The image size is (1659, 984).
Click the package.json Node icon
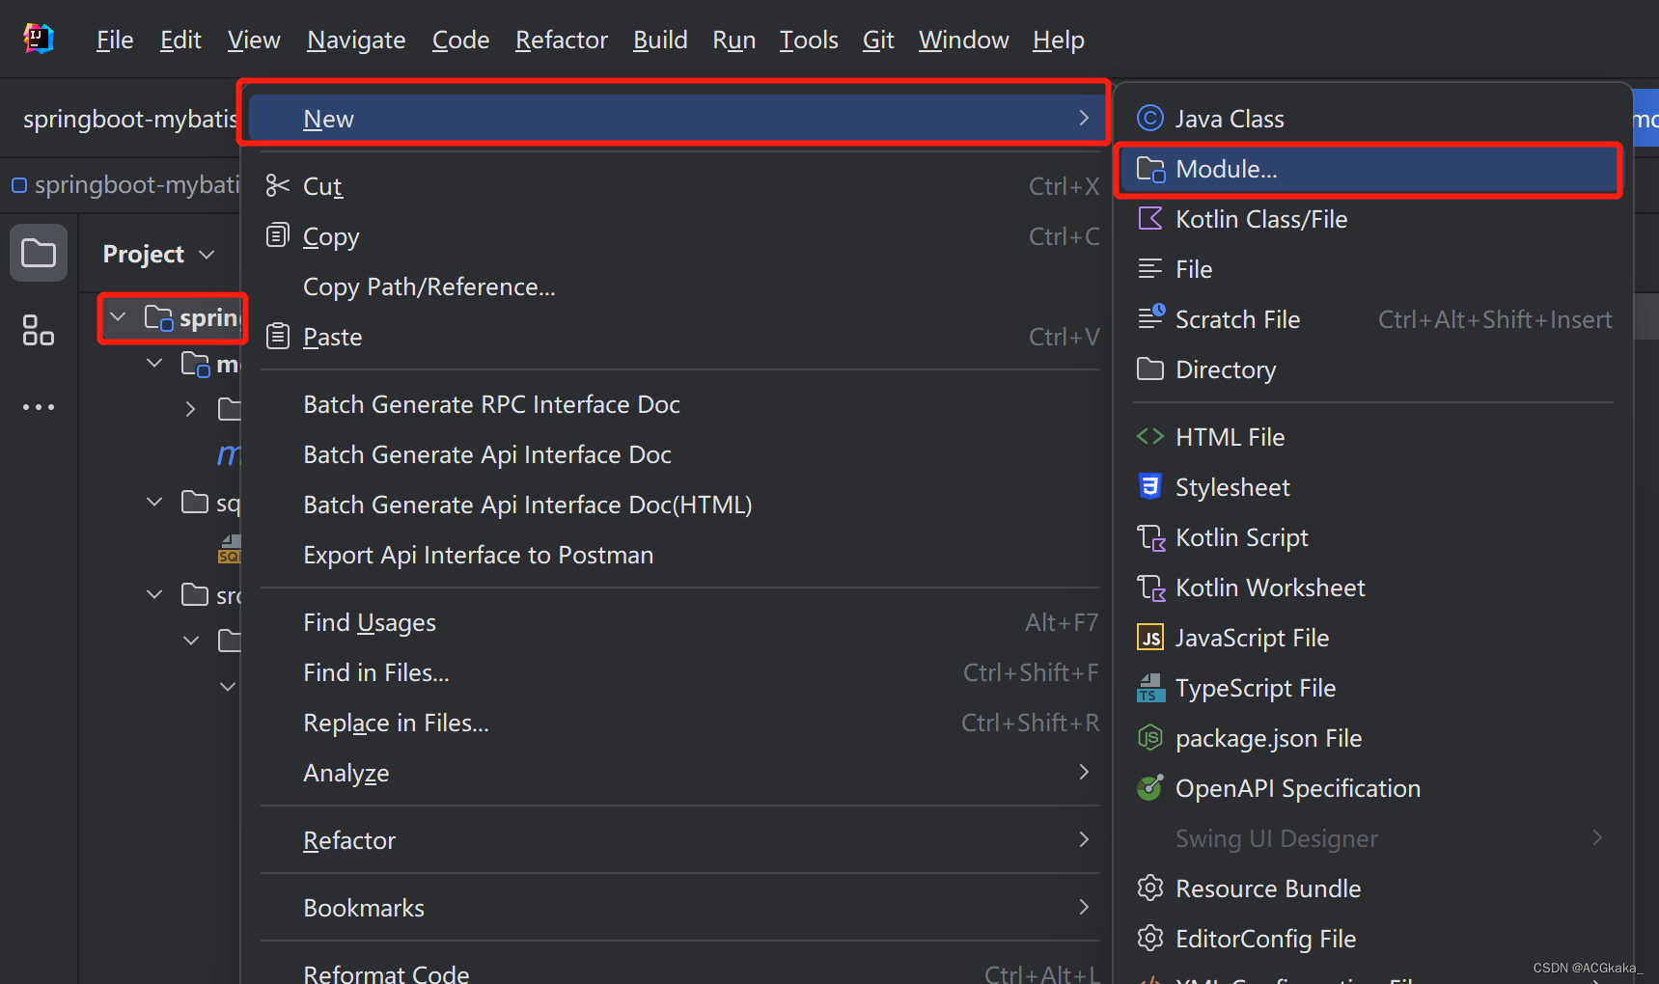[x=1149, y=738]
